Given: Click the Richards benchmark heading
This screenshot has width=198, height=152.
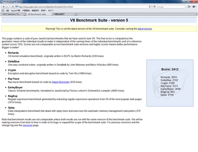Looking at the screenshot, I should (x=13, y=53).
